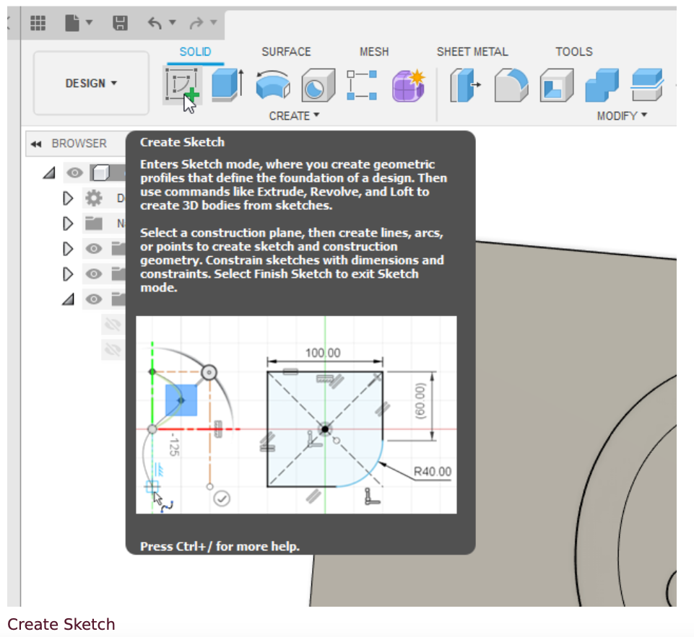Toggle visibility eye on the root component
Image resolution: width=694 pixels, height=637 pixels.
(74, 173)
